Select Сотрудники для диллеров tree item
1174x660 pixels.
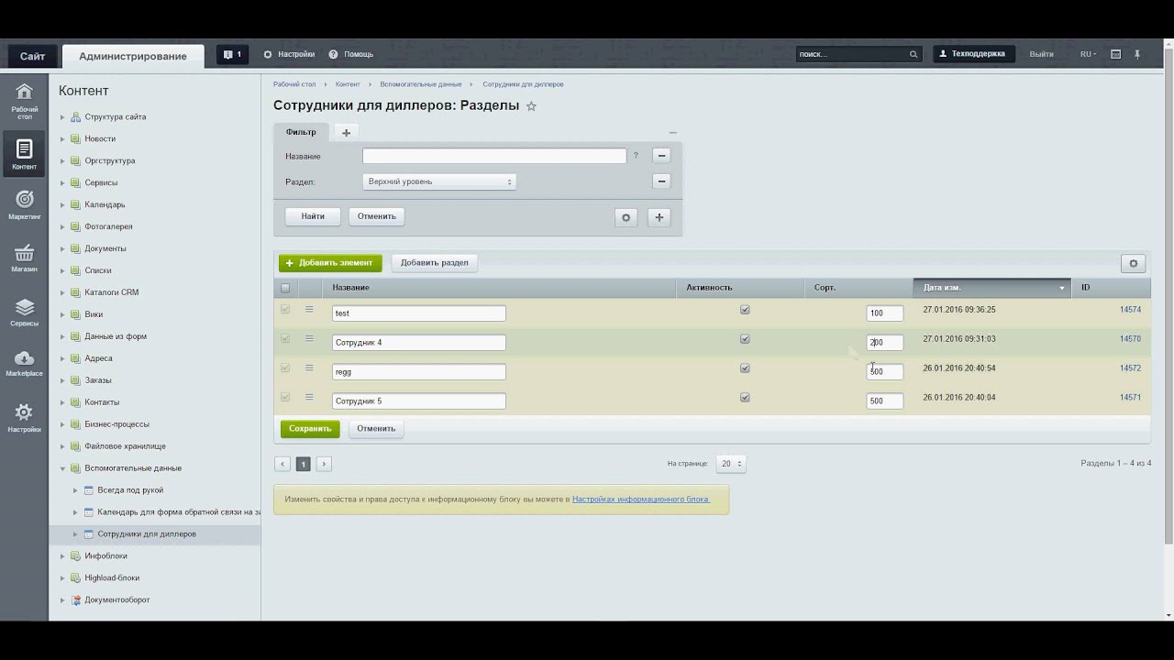pos(147,534)
